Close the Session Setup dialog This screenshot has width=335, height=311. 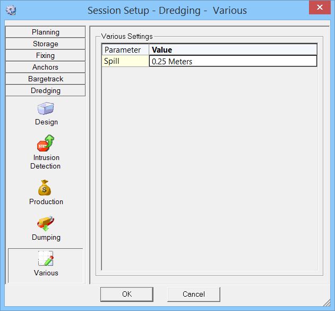(x=320, y=7)
